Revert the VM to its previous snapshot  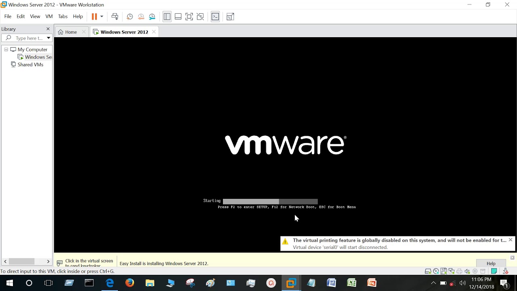tap(141, 17)
